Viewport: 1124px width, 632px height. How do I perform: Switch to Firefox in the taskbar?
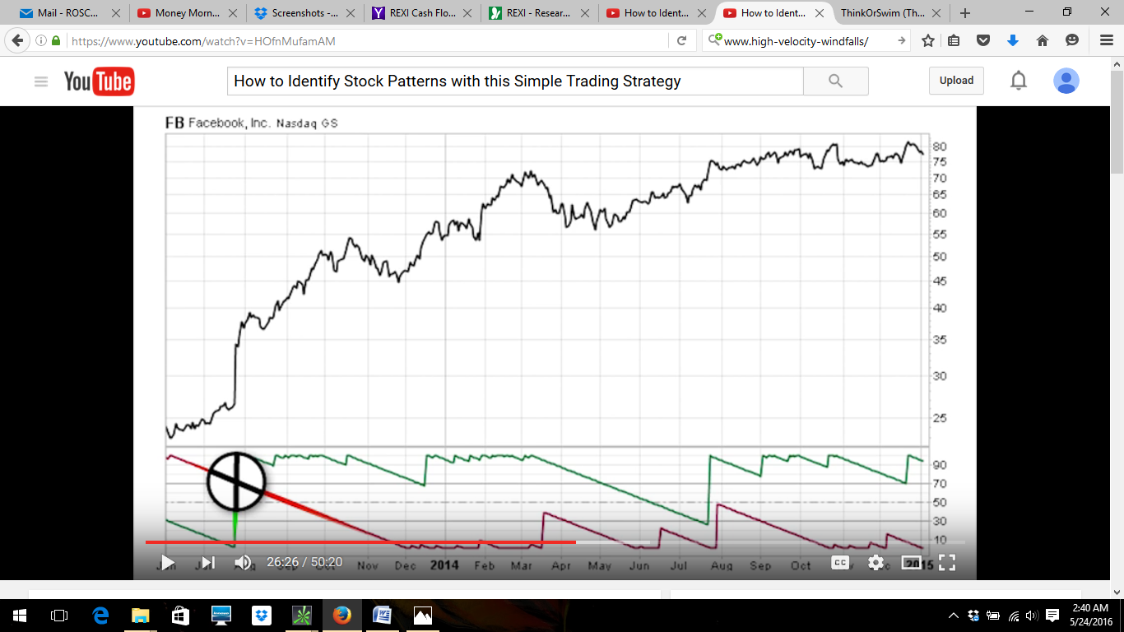pos(341,616)
